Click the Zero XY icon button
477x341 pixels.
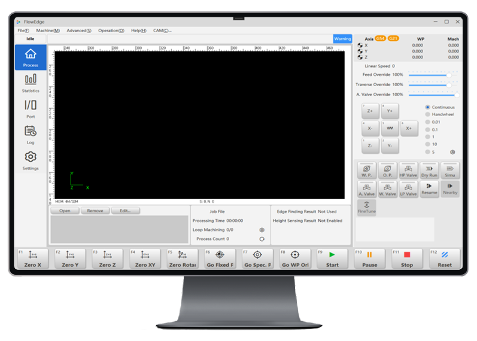click(145, 258)
